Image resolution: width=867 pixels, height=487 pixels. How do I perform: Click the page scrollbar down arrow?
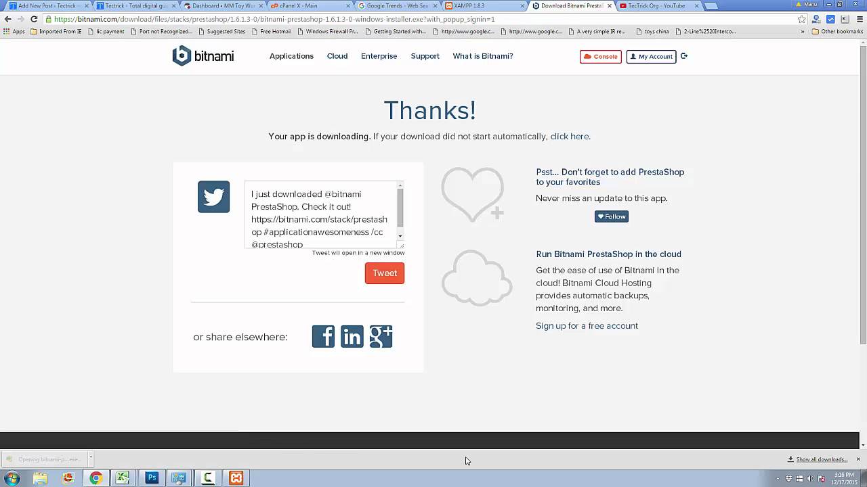click(x=862, y=445)
